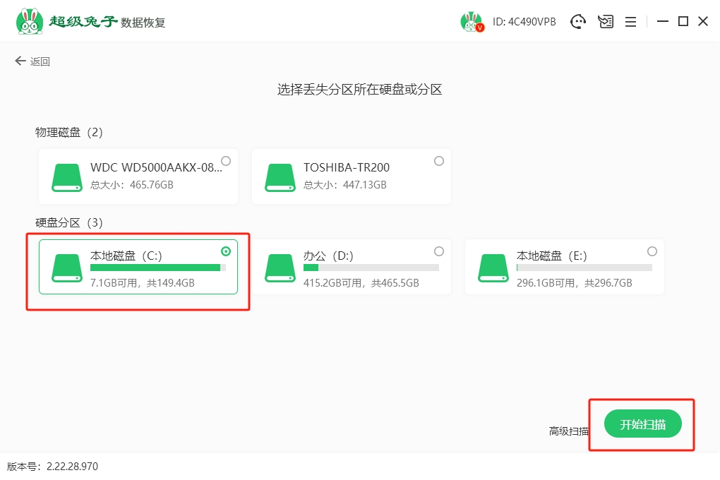Click the 办公 (D:) drive icon
The height and width of the screenshot is (480, 720).
pyautogui.click(x=280, y=268)
